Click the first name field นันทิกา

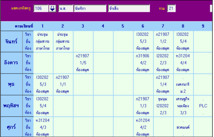90,8
